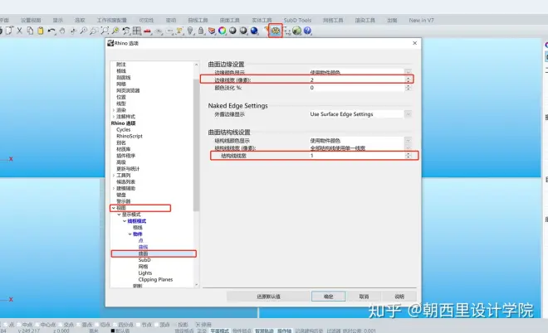Select 曲面 in the options tree
Image resolution: width=548 pixels, height=333 pixels.
[x=144, y=253]
